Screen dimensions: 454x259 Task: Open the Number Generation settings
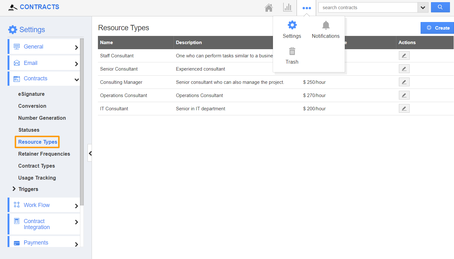(x=42, y=118)
